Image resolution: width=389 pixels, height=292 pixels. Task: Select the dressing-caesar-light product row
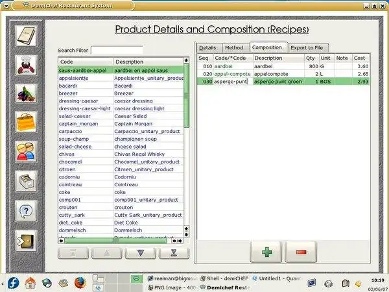click(x=121, y=108)
